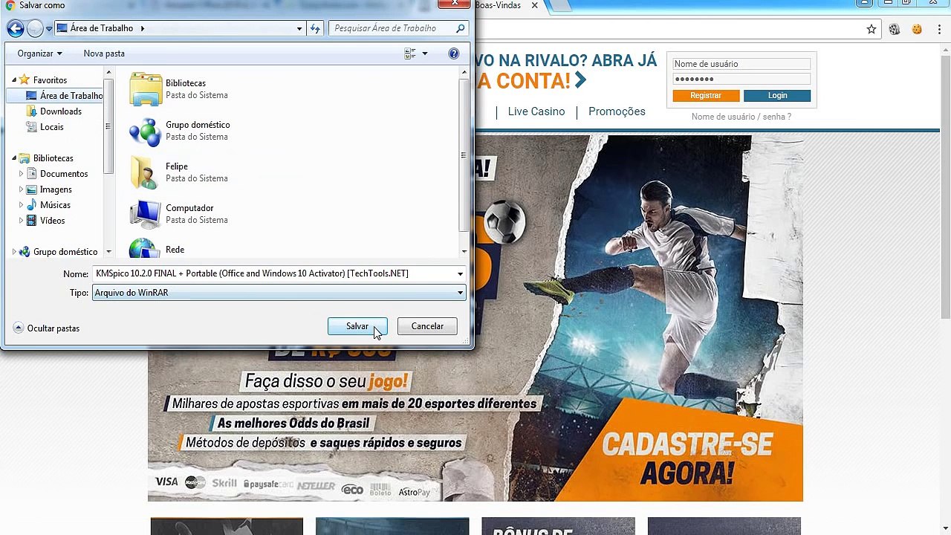The height and width of the screenshot is (535, 951).
Task: Click the password field on Rivalo page
Action: pos(741,79)
